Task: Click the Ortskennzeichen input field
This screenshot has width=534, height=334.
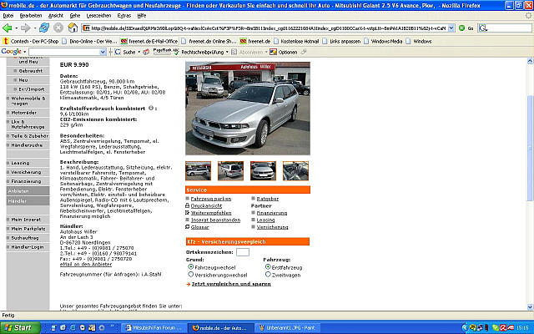Action: pos(243,251)
